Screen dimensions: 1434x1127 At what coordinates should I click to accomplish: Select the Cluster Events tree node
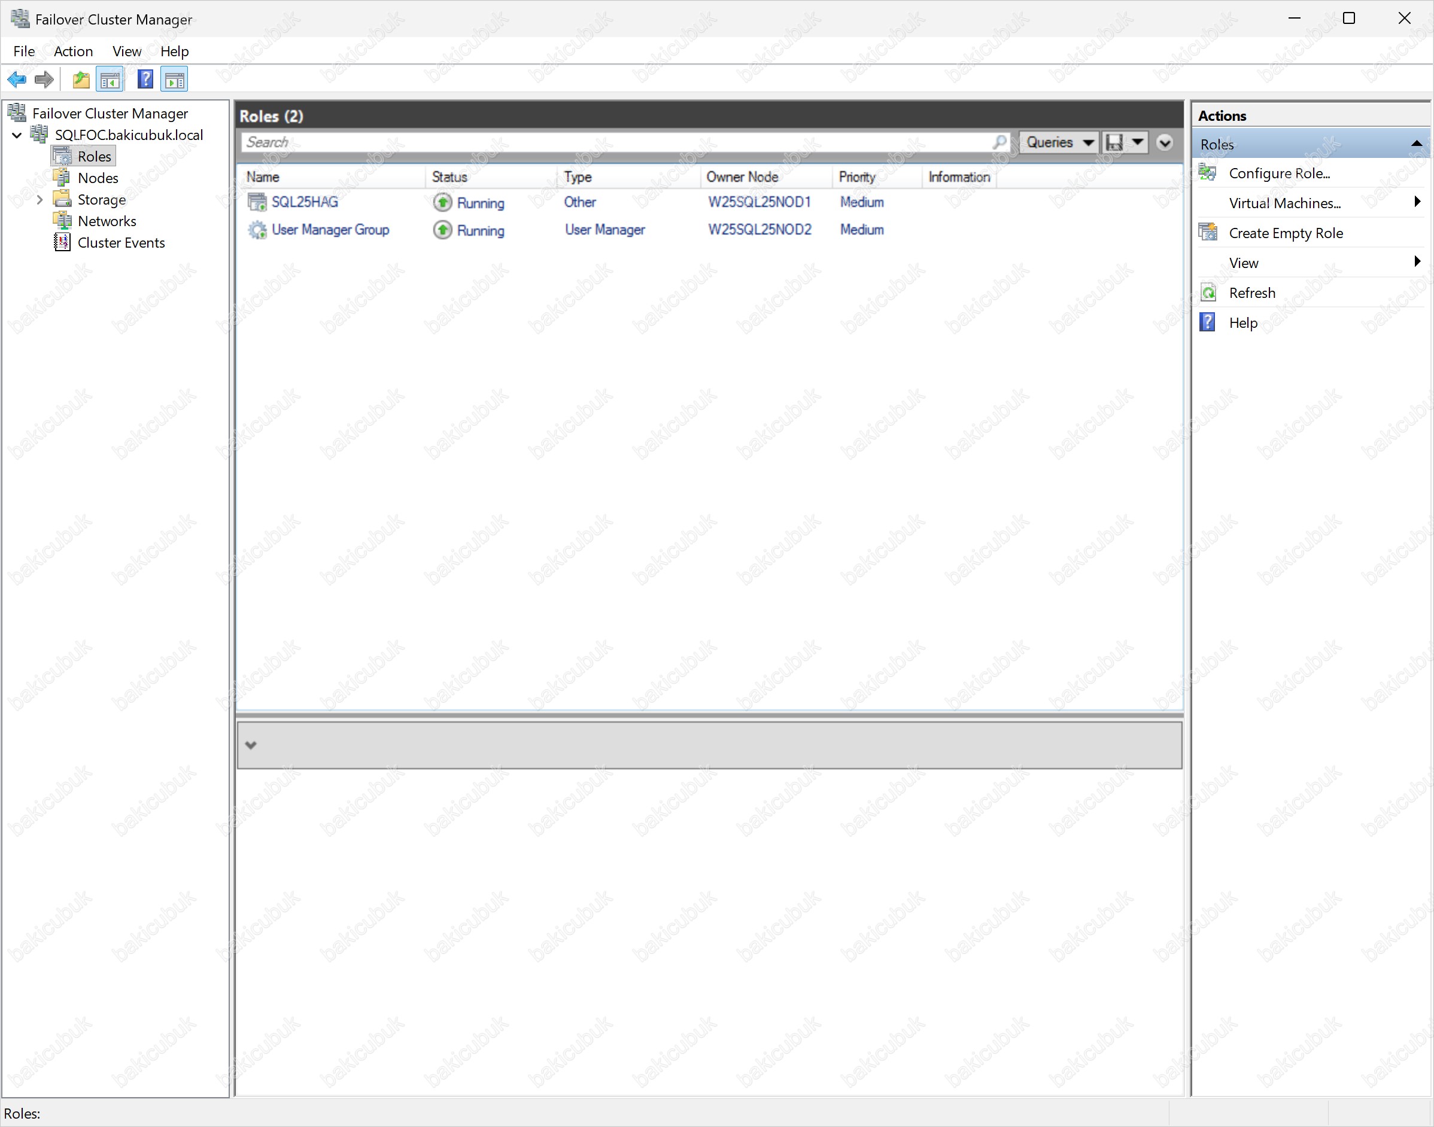click(121, 243)
